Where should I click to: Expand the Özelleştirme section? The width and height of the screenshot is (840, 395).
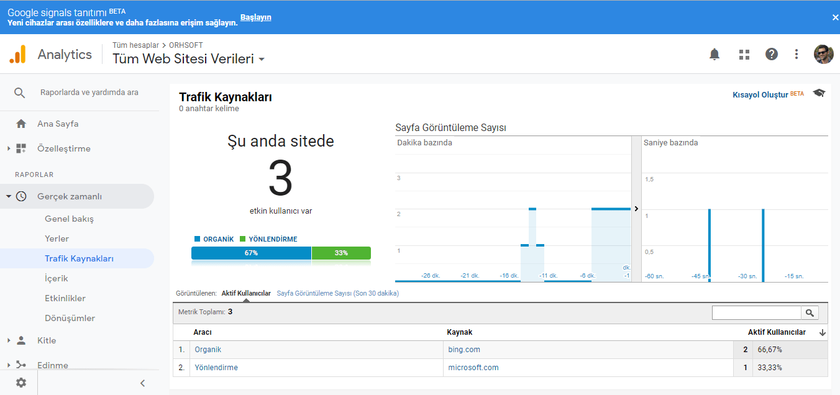9,148
